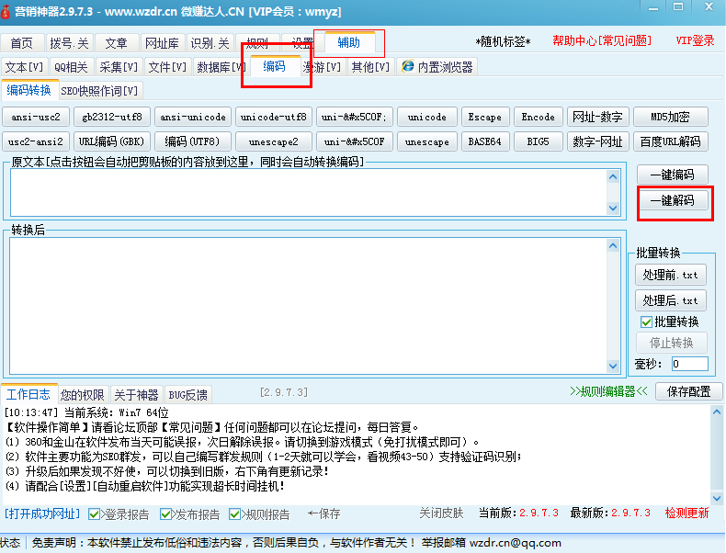Viewport: 726px width, 553px height.
Task: Click the 转换后 scrollbar down arrow
Action: pos(613,366)
